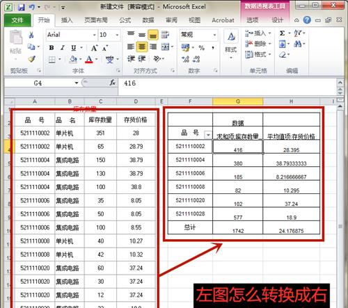Click the increase indent icon
This screenshot has width=348, height=308.
pyautogui.click(x=142, y=59)
